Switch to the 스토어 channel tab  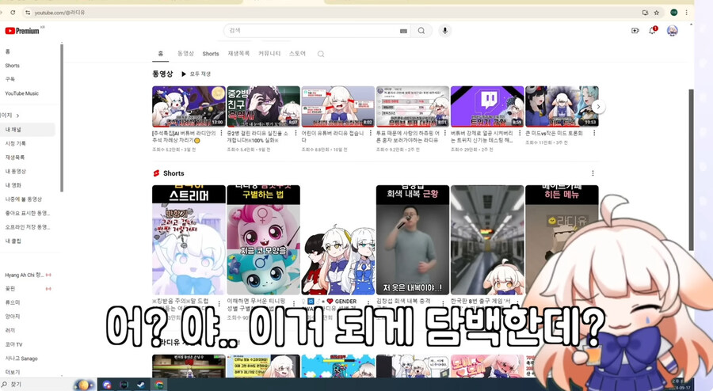(297, 54)
